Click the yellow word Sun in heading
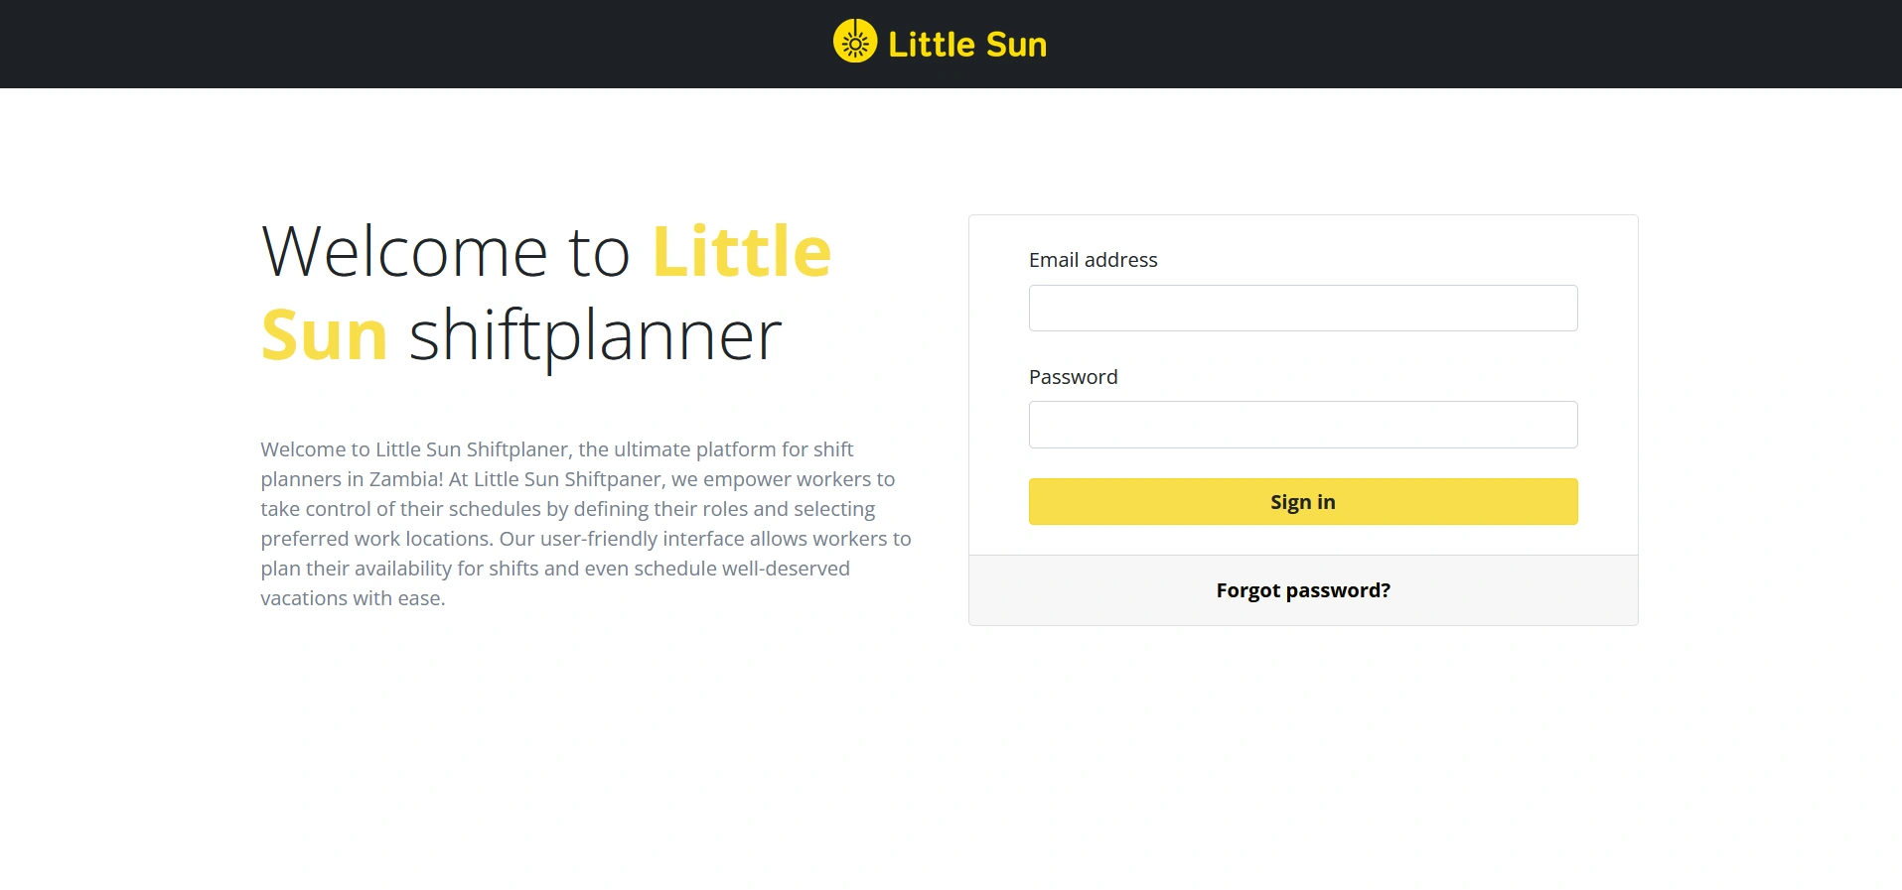The image size is (1902, 890). click(324, 335)
